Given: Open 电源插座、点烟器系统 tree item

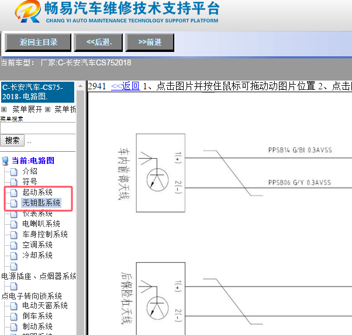Looking at the screenshot, I should (39, 276).
